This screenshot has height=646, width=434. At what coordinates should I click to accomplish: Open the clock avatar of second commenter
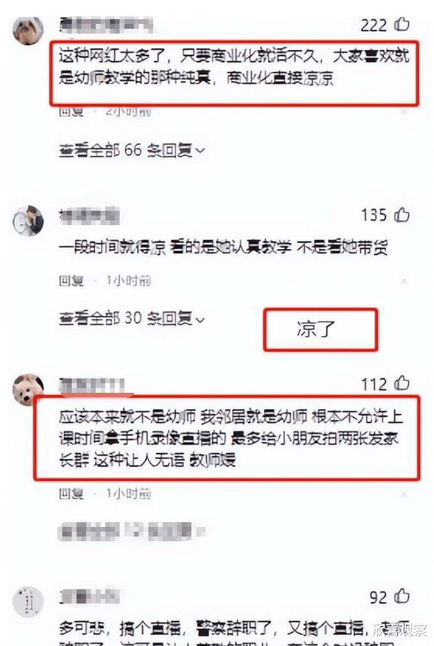click(28, 221)
